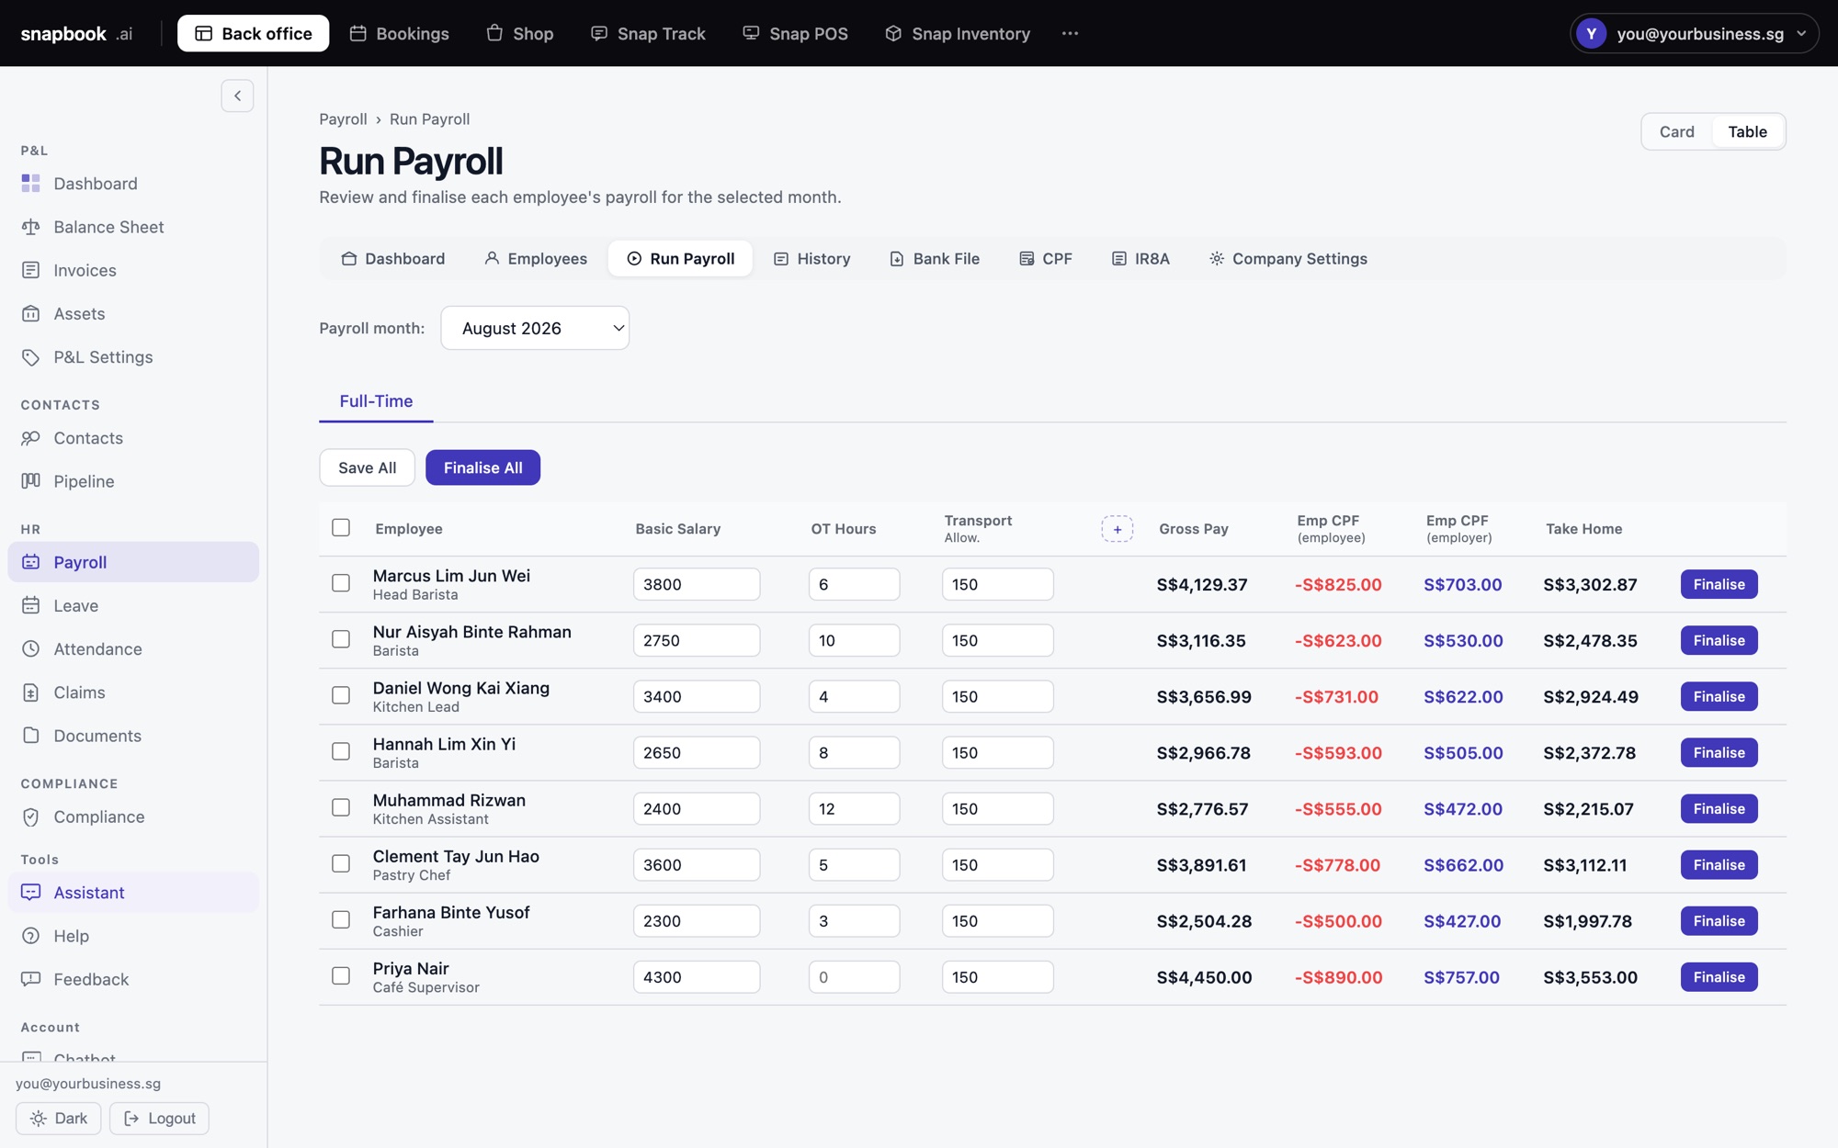Screen dimensions: 1838x1148
Task: Add a pay column with the plus icon
Action: pos(1118,529)
